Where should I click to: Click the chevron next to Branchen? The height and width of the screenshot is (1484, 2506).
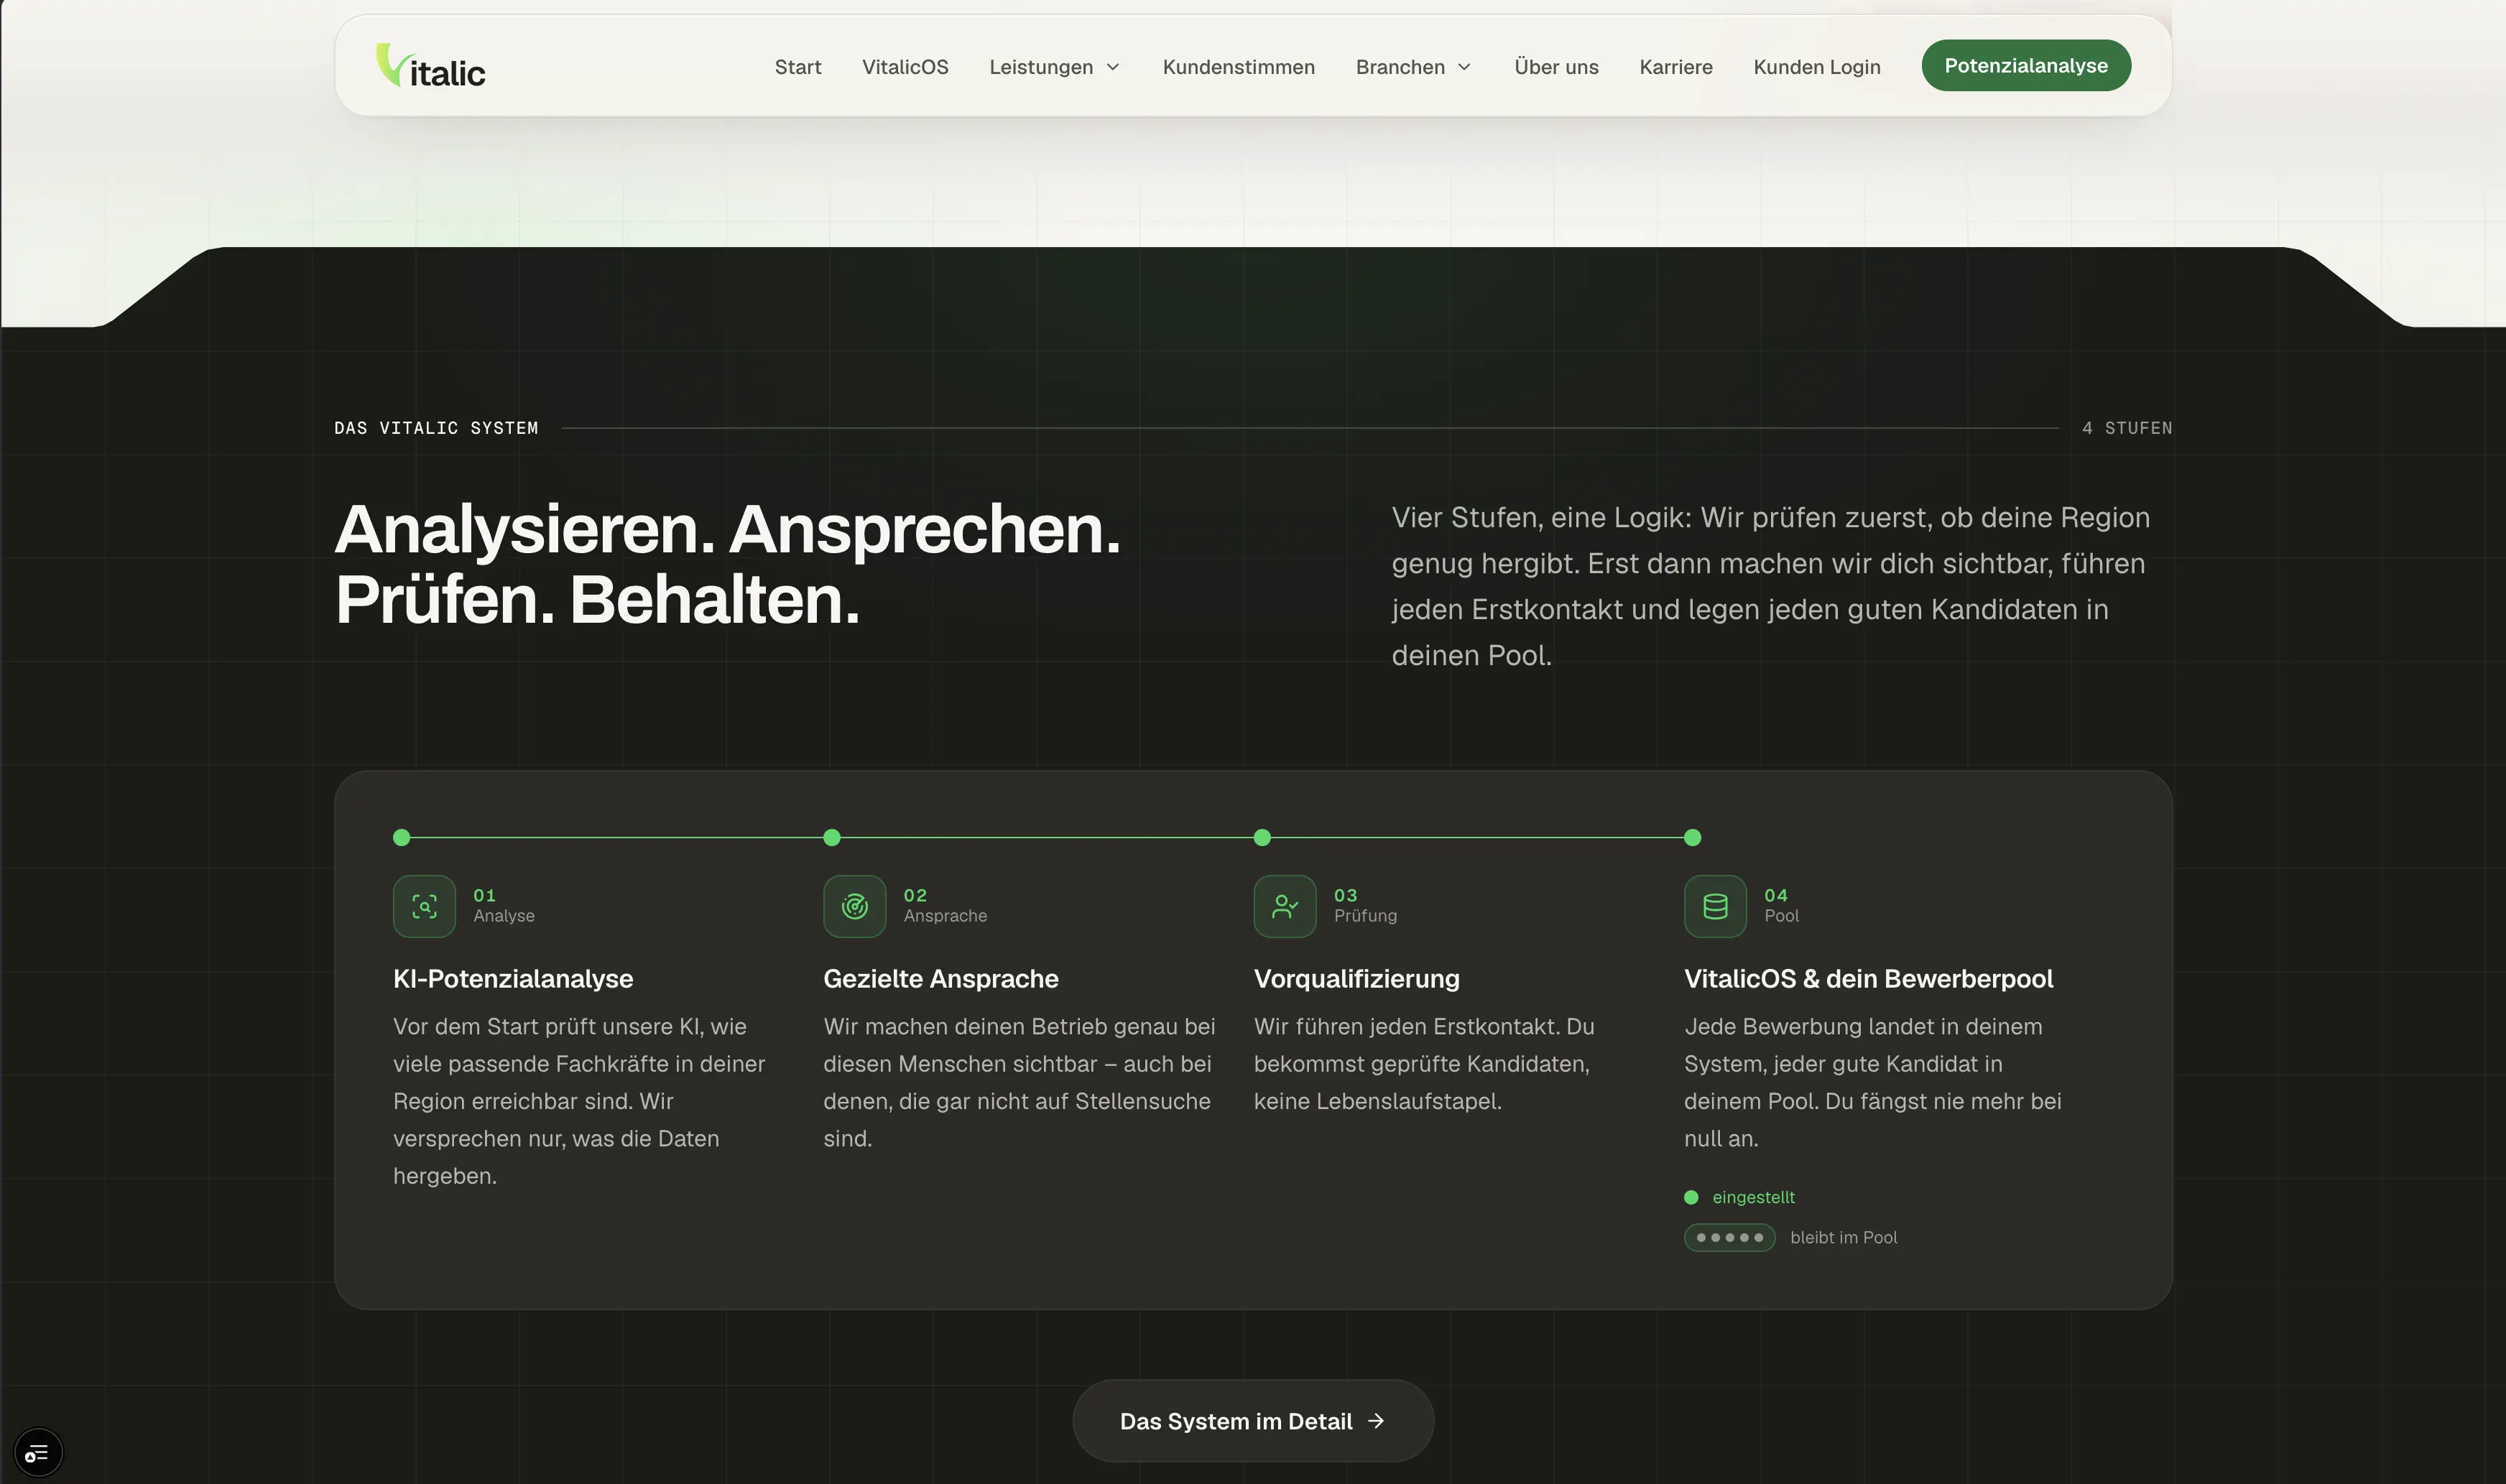(1463, 67)
